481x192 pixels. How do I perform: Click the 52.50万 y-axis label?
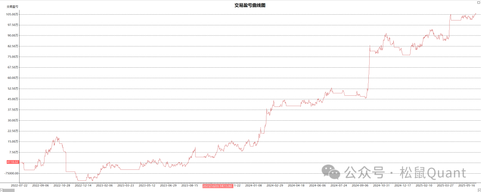12,88
